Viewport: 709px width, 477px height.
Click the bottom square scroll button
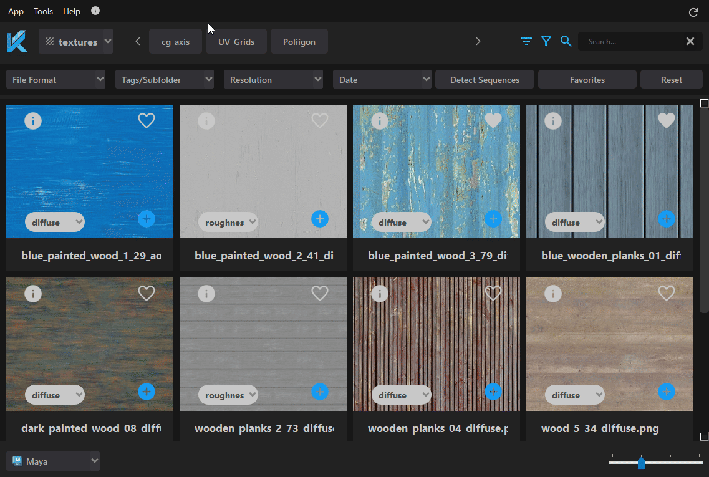click(704, 436)
